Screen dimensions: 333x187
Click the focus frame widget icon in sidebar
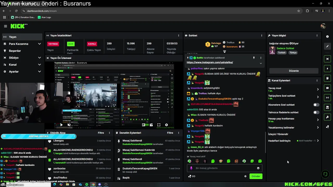327,59
